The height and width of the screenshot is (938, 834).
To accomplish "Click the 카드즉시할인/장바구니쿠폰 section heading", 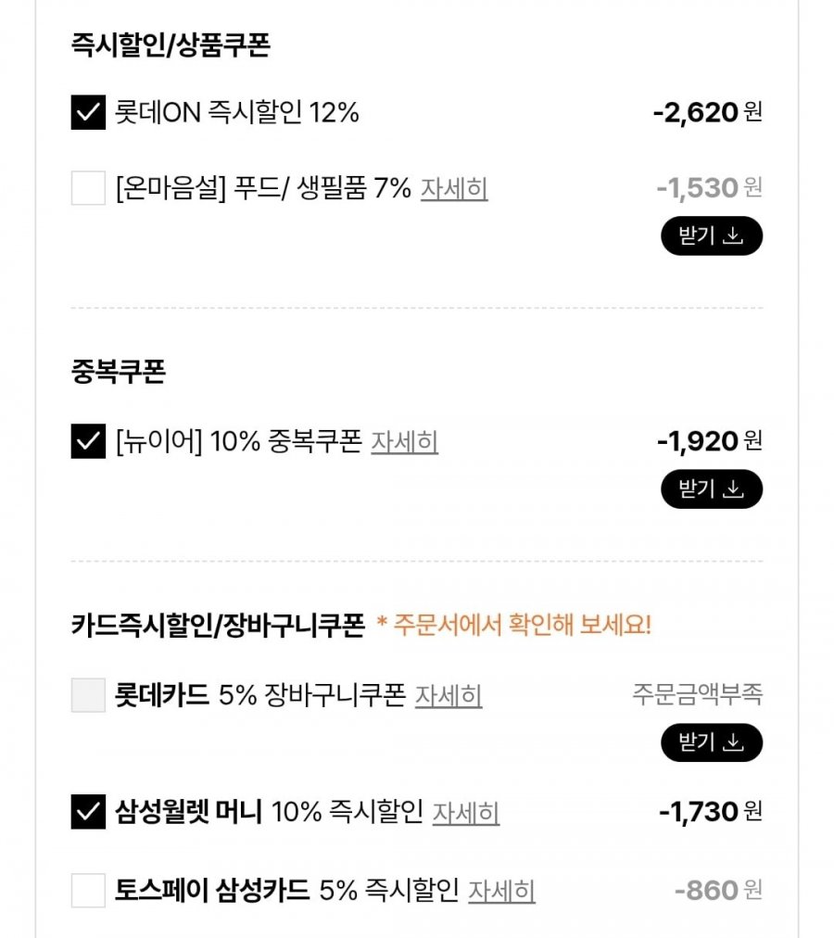I will [218, 625].
